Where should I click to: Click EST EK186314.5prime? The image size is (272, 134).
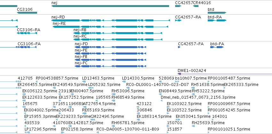(x=154, y=116)
